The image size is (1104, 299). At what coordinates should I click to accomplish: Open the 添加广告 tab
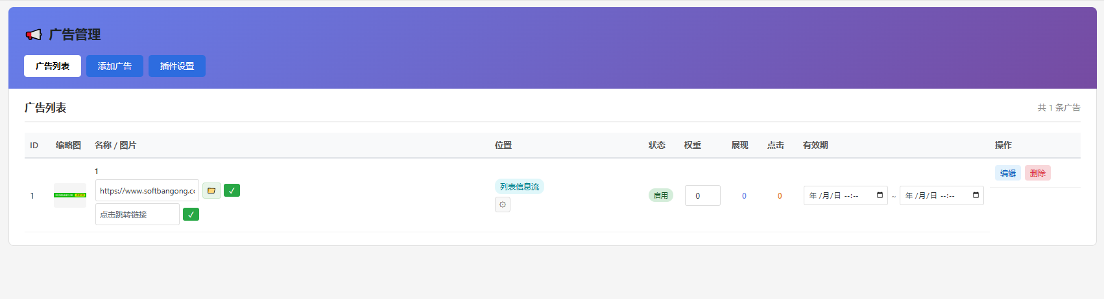tap(115, 66)
